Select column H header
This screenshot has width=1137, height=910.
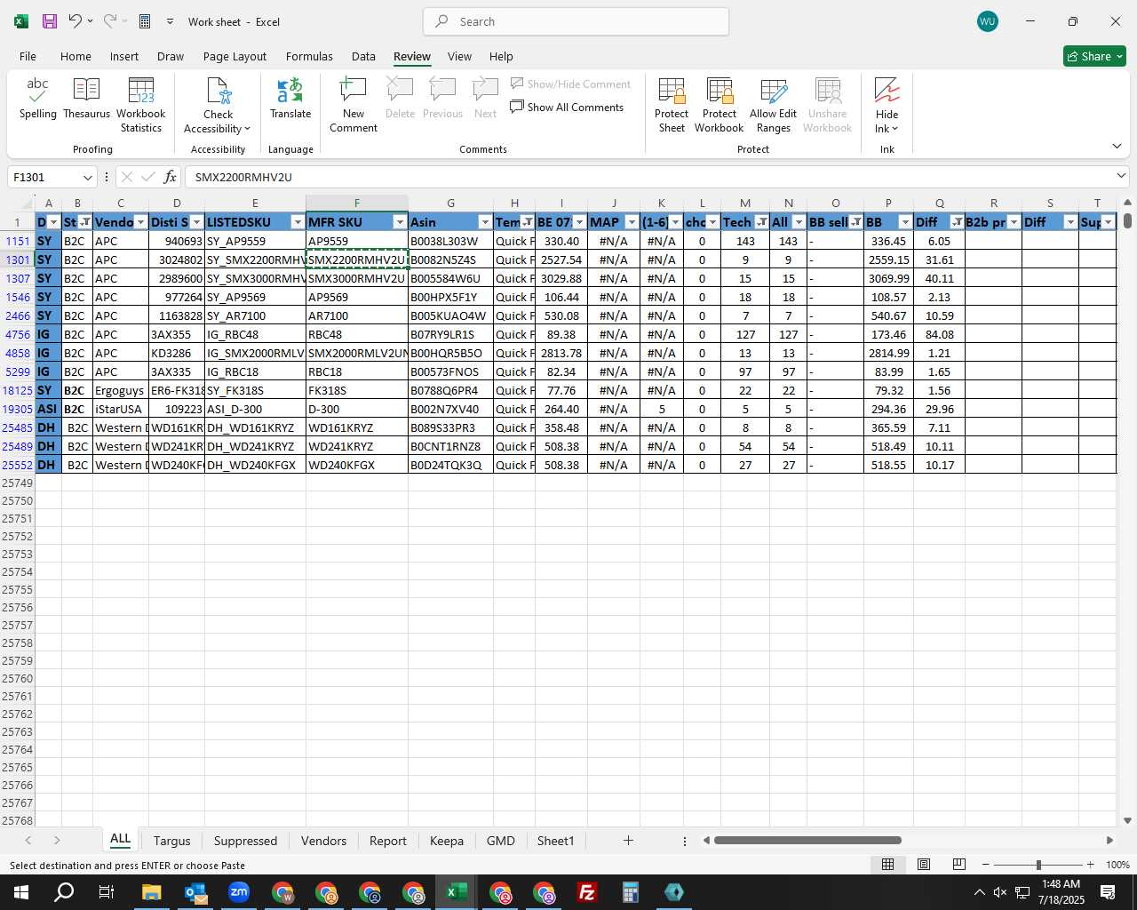[x=514, y=204]
